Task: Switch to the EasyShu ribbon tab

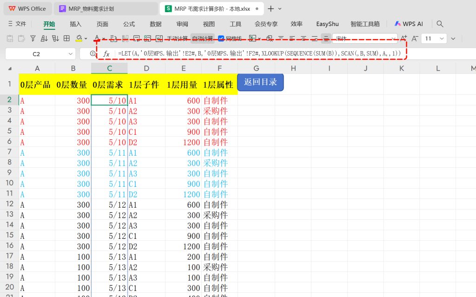Action: click(x=327, y=24)
